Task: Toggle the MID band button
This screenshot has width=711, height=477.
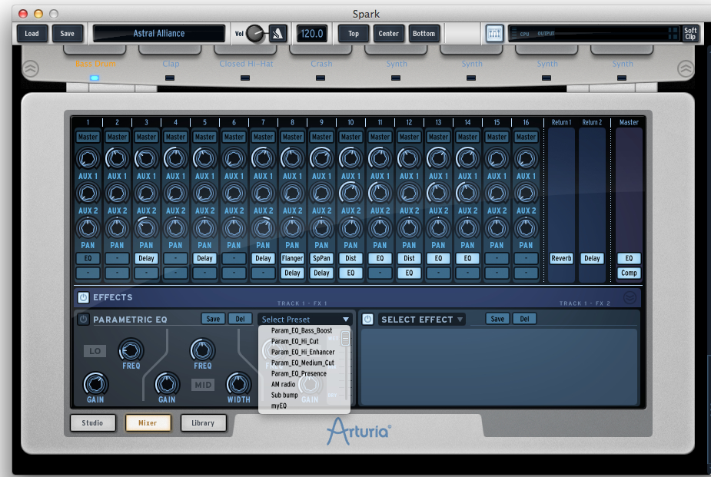Action: pos(203,385)
